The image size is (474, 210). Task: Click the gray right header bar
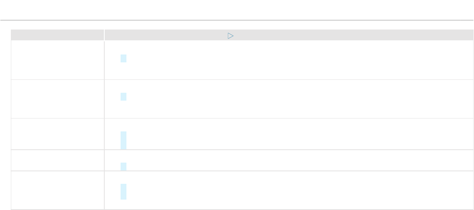click(x=288, y=35)
